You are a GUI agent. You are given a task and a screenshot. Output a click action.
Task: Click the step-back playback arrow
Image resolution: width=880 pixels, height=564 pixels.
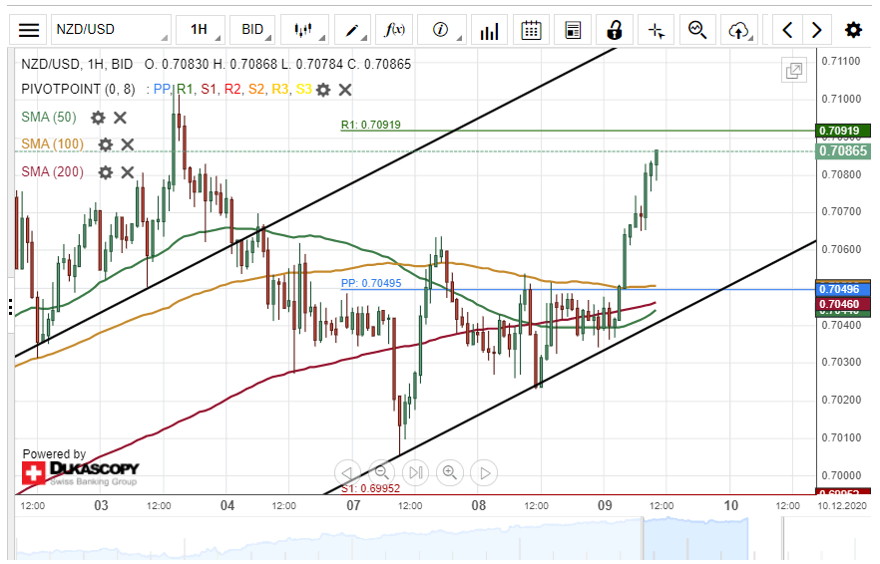pos(347,473)
